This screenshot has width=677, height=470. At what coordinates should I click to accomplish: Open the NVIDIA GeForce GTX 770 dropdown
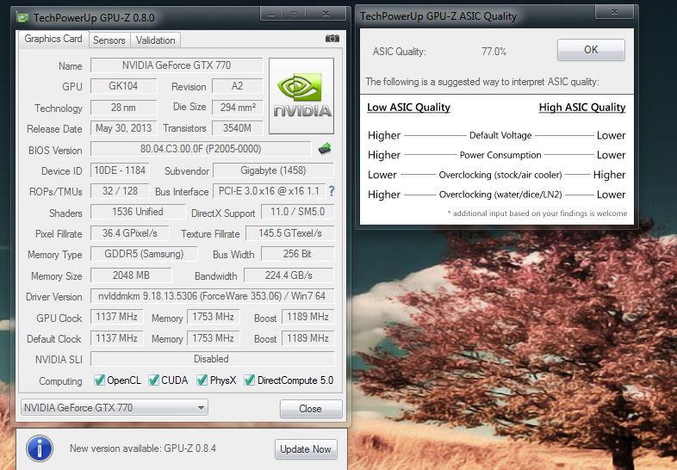click(115, 408)
